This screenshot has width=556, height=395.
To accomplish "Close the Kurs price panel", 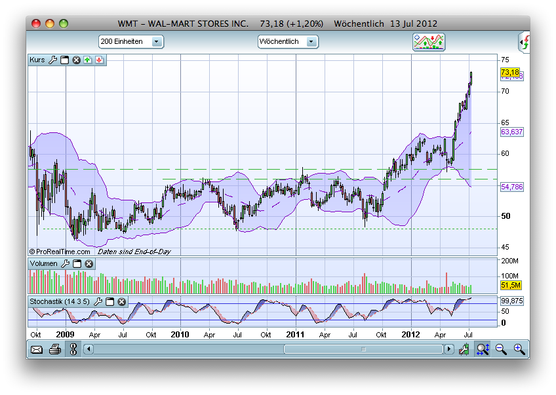I will [x=76, y=60].
